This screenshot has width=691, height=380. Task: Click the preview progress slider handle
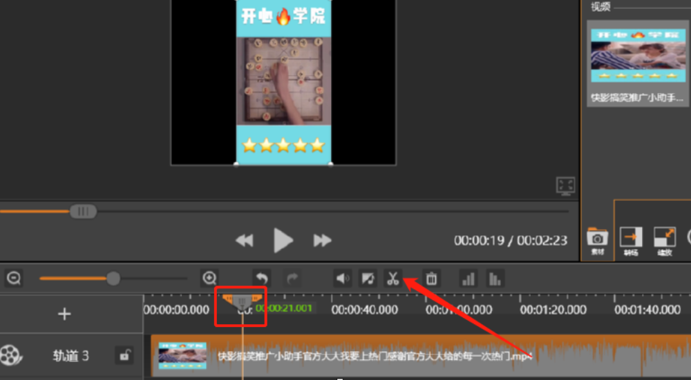pos(83,212)
